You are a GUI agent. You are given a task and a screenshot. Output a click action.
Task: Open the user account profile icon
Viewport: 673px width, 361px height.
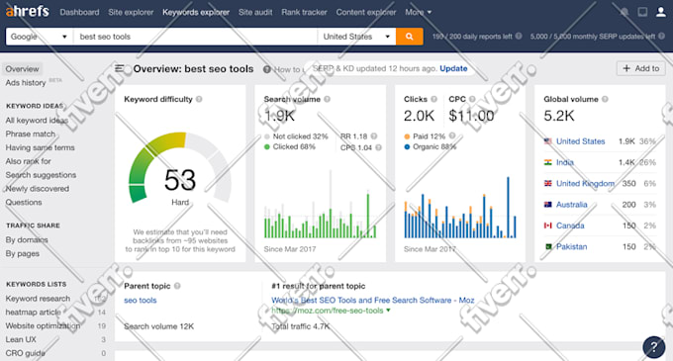660,12
